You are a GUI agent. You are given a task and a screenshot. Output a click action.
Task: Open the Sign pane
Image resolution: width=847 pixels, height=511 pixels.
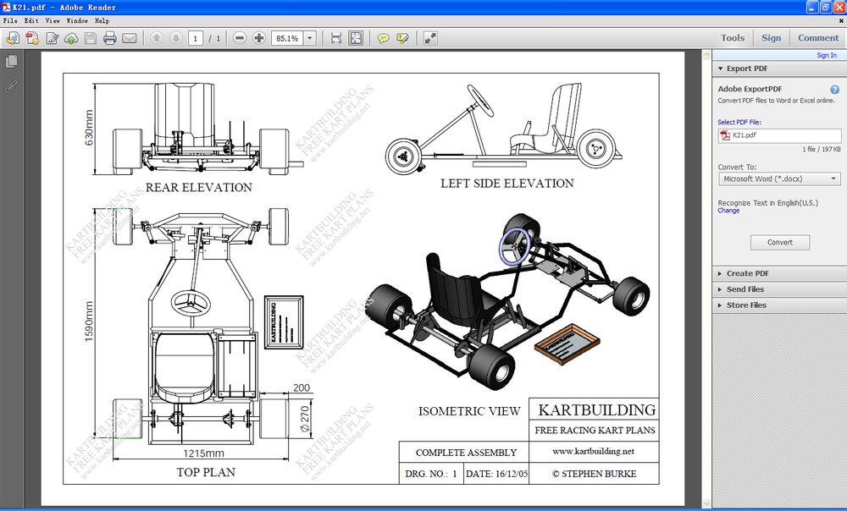coord(771,38)
